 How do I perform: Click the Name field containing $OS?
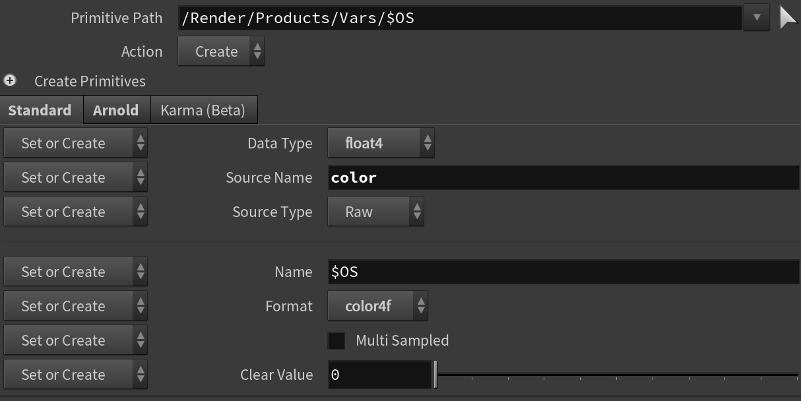coord(563,272)
